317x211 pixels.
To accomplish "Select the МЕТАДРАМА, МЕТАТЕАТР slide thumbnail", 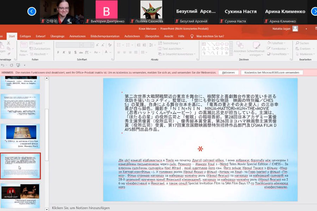I will [x=20, y=106].
